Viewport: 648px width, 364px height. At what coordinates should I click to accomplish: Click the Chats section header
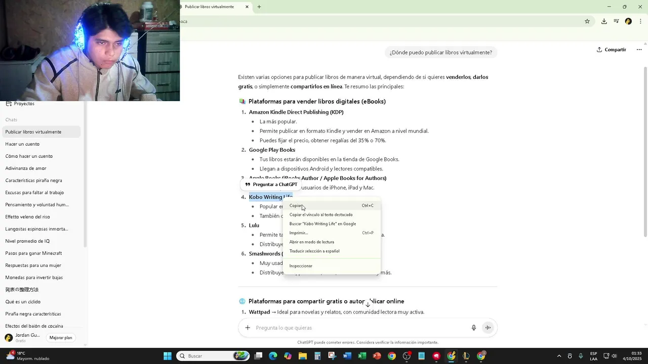click(11, 120)
